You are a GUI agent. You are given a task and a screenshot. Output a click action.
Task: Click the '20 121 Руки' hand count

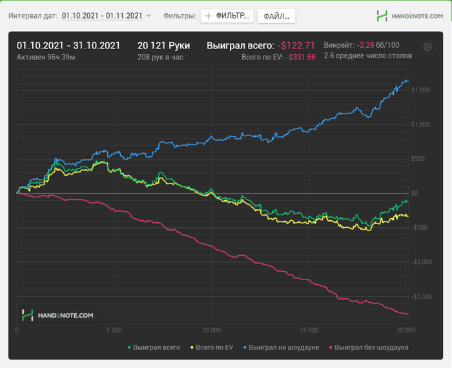pyautogui.click(x=164, y=46)
